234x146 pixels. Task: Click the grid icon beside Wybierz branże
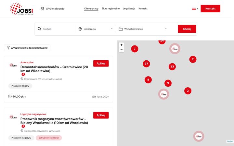click(42, 9)
